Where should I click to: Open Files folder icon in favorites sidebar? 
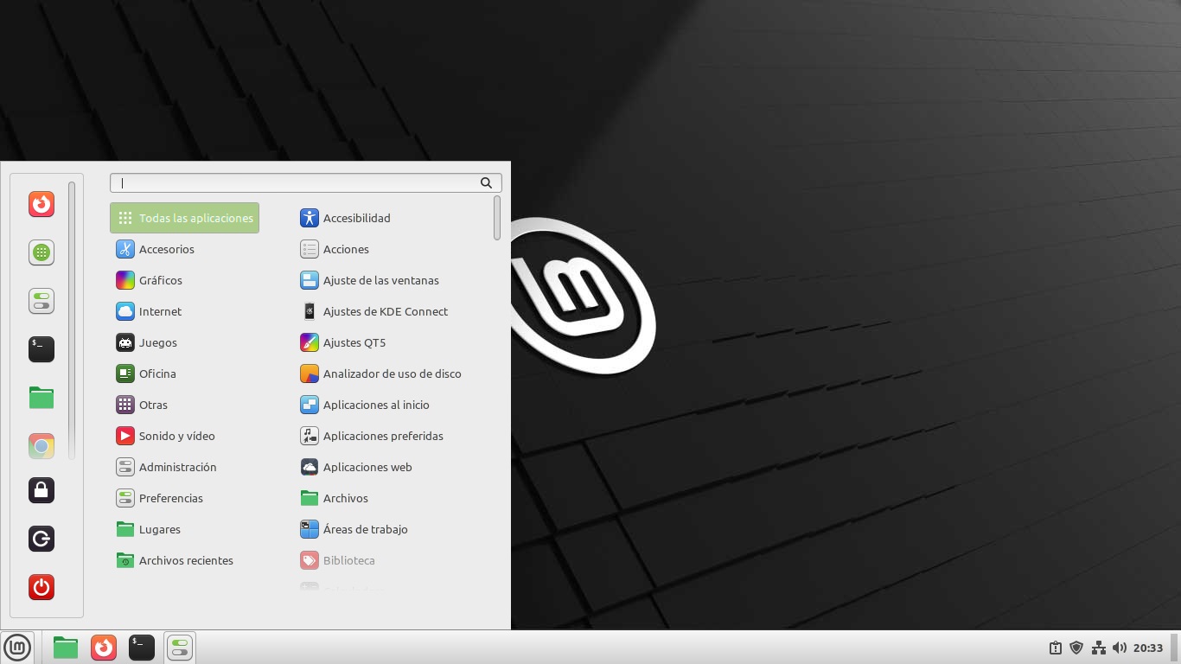pos(41,398)
